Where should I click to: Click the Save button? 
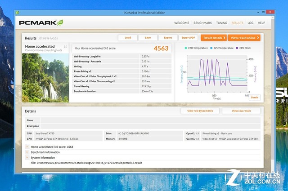tap(148, 38)
